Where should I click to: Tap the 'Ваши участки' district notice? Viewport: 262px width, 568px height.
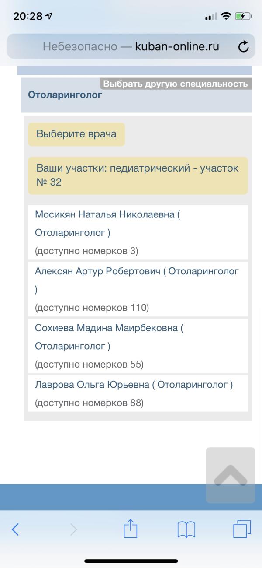(x=138, y=175)
